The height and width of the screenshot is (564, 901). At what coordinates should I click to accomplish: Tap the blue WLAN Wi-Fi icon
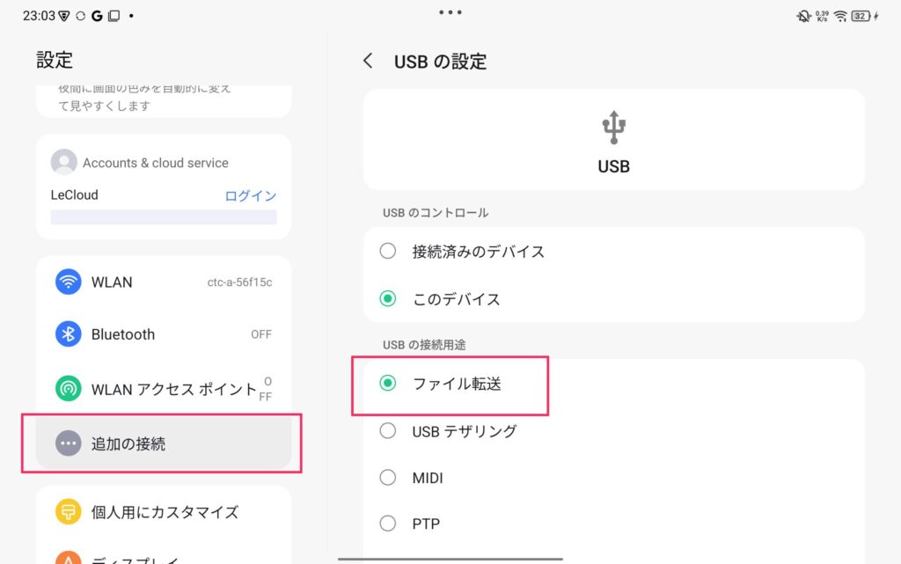pyautogui.click(x=68, y=282)
